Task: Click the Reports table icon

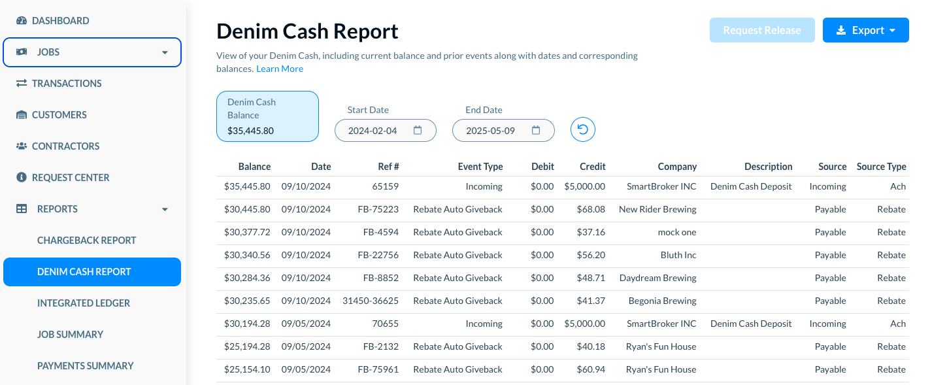Action: pyautogui.click(x=22, y=209)
